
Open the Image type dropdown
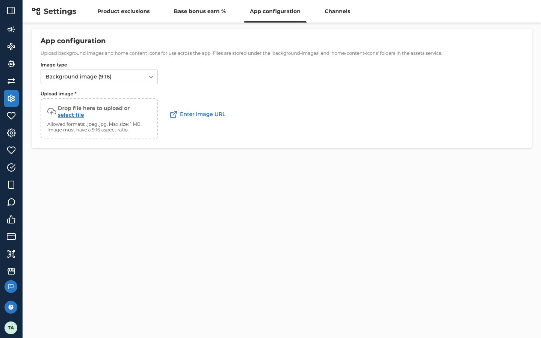[99, 77]
